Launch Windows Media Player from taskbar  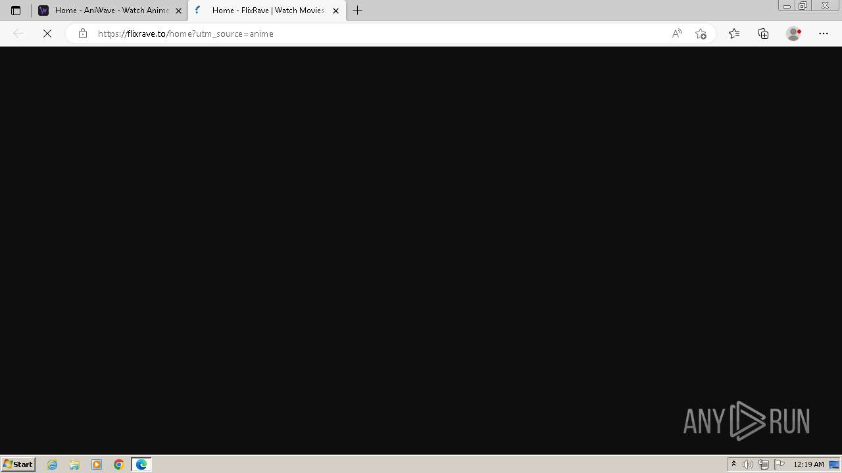coord(97,464)
